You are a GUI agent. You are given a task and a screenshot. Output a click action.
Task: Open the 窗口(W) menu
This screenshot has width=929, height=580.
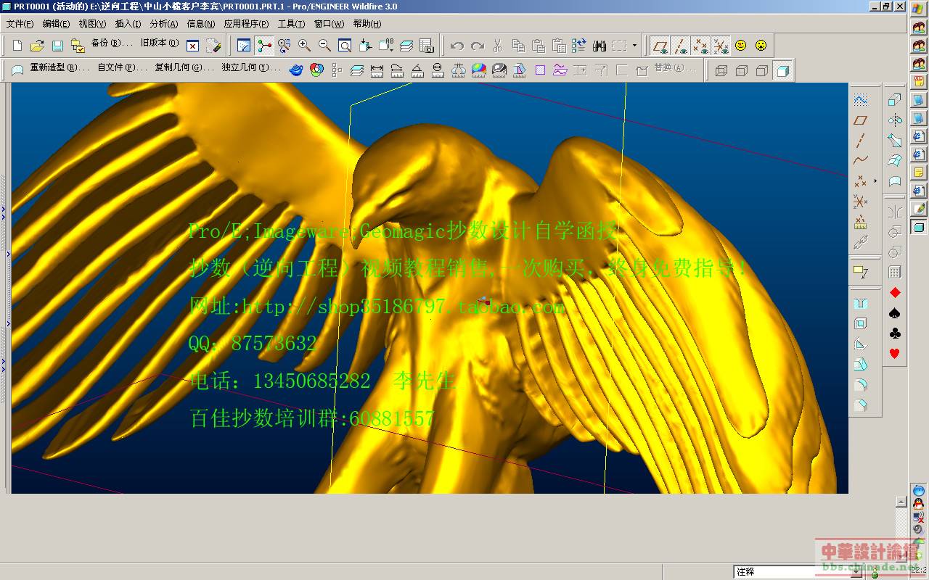[x=329, y=24]
